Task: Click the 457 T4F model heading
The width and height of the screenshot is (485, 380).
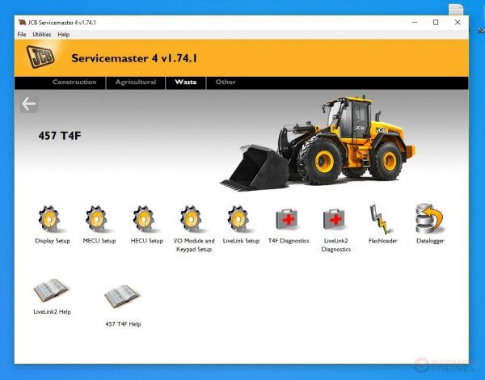Action: [60, 136]
